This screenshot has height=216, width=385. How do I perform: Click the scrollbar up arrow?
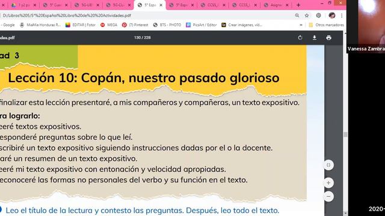point(345,33)
